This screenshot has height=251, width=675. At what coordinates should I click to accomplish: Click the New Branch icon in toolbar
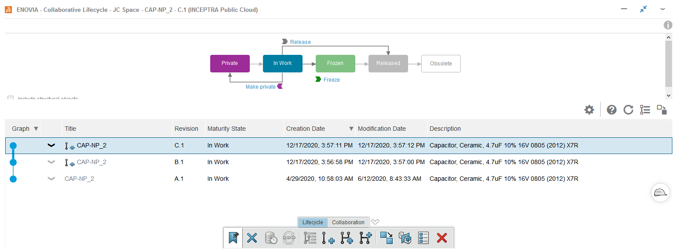pos(347,238)
